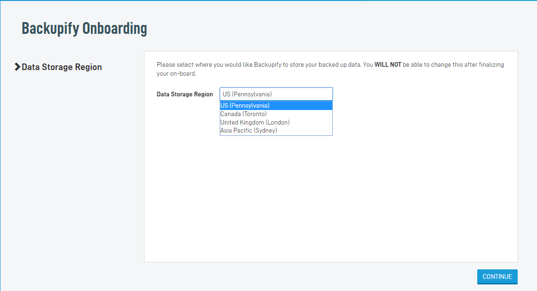Click the CONTINUE button
This screenshot has width=537, height=291.
pyautogui.click(x=497, y=276)
